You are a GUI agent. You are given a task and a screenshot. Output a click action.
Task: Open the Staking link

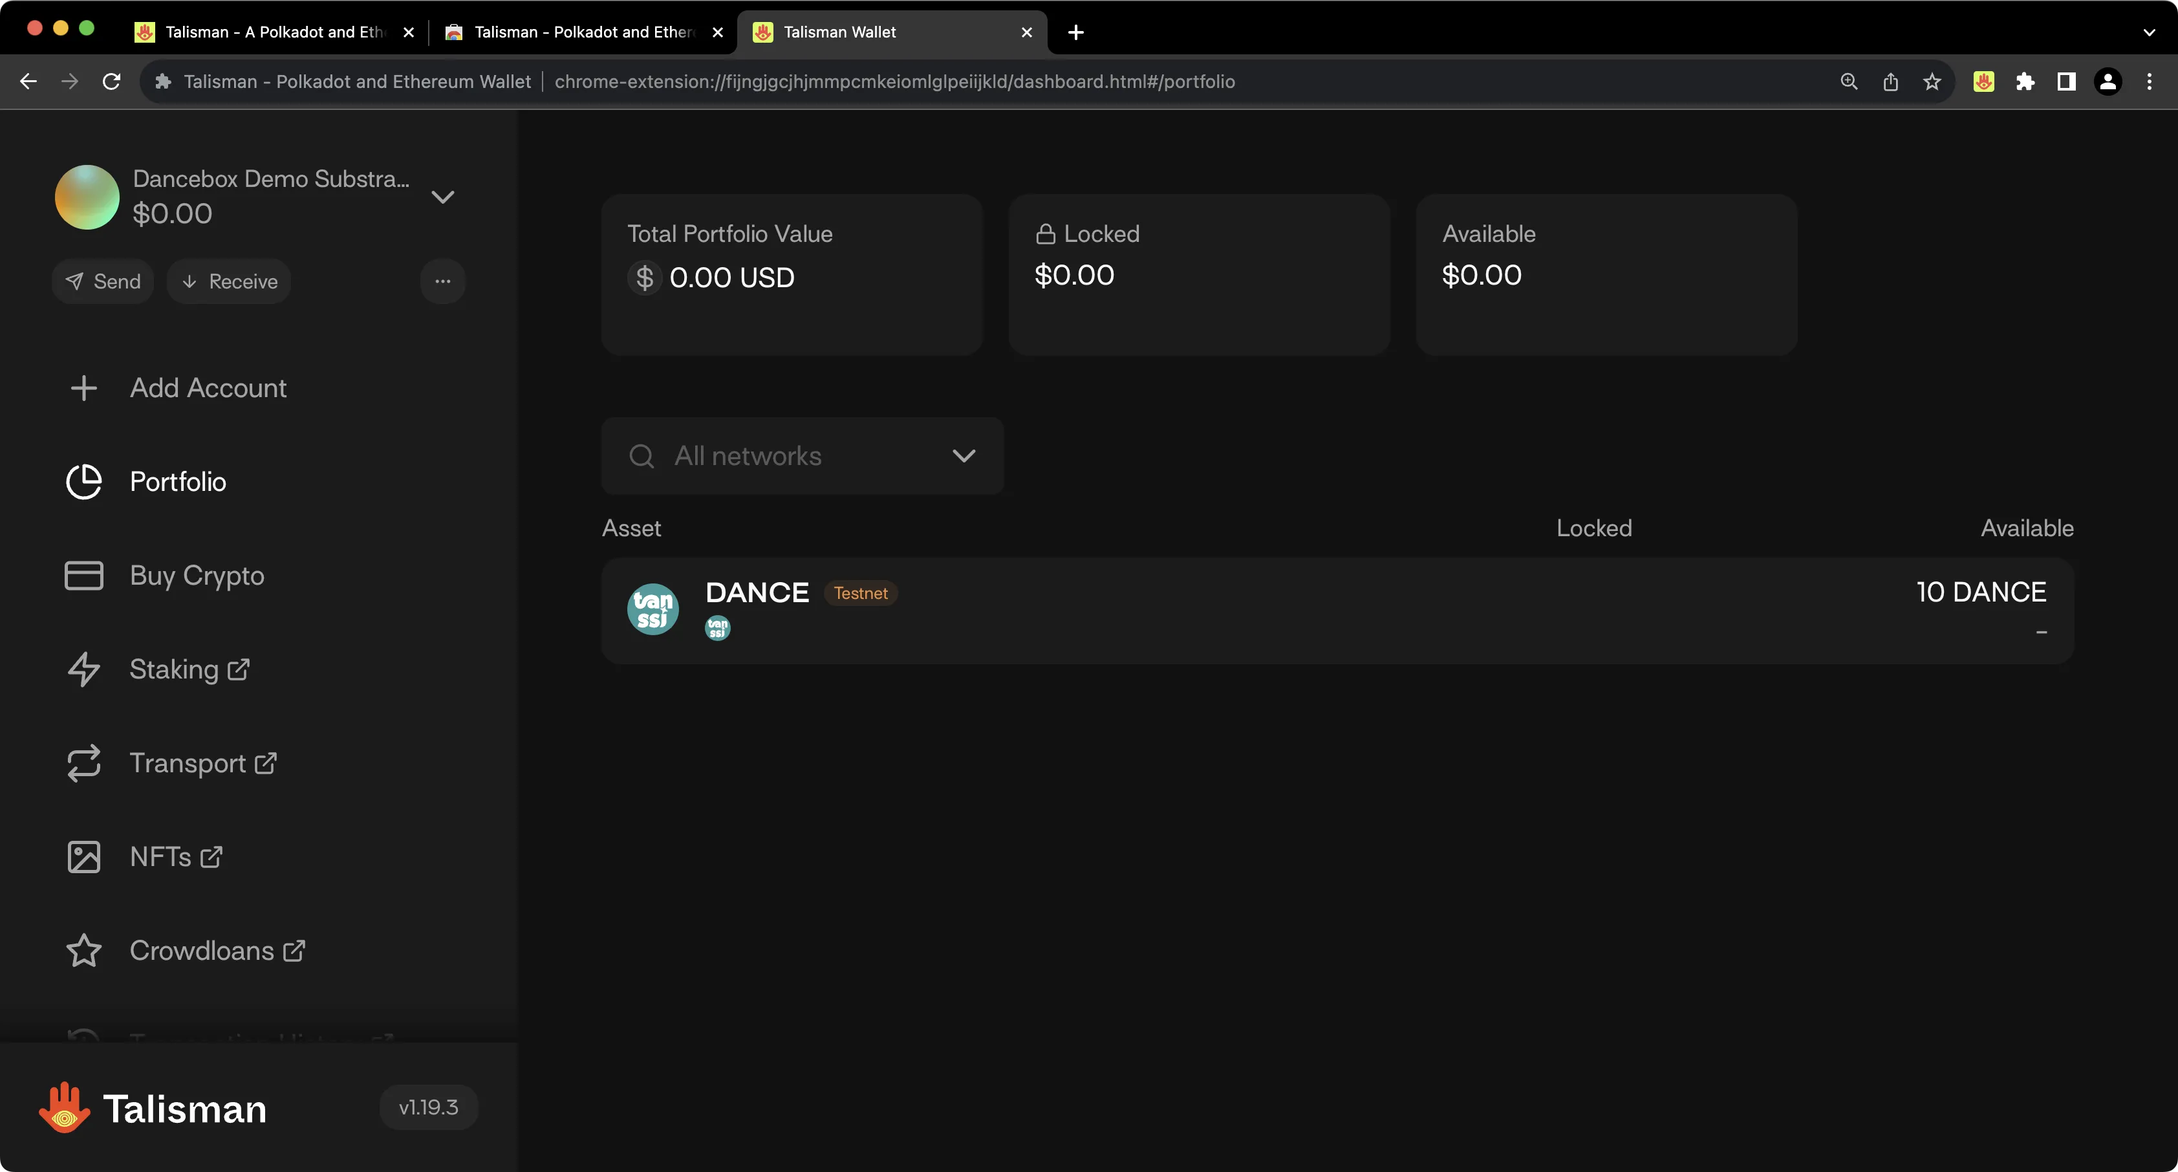pyautogui.click(x=189, y=669)
